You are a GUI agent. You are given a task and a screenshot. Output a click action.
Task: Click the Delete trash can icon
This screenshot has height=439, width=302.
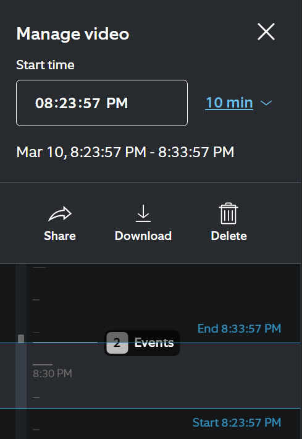(x=229, y=213)
